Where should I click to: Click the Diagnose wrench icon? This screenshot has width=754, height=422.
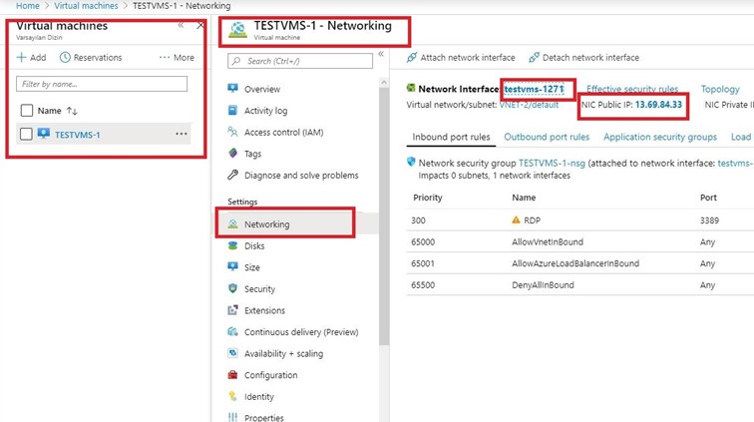pos(232,175)
